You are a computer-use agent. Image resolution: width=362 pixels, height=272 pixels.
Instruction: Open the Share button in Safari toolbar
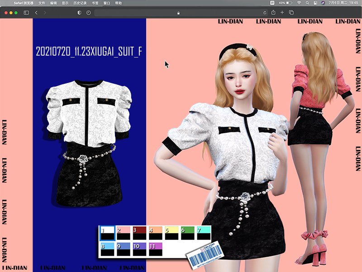coord(273,12)
